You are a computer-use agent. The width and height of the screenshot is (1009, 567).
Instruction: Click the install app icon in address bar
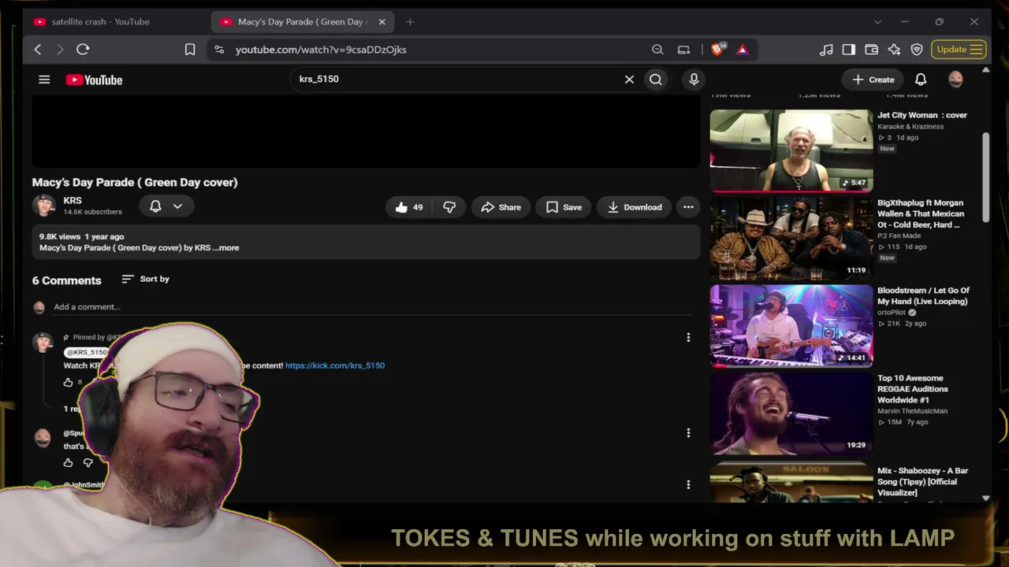pyautogui.click(x=683, y=50)
